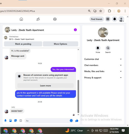The width and height of the screenshot is (129, 134).
Task: Choose a sticker icon
Action: [x=16, y=121]
